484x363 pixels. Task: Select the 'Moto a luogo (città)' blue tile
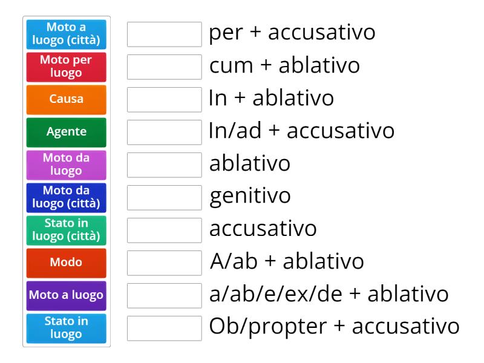(x=66, y=34)
